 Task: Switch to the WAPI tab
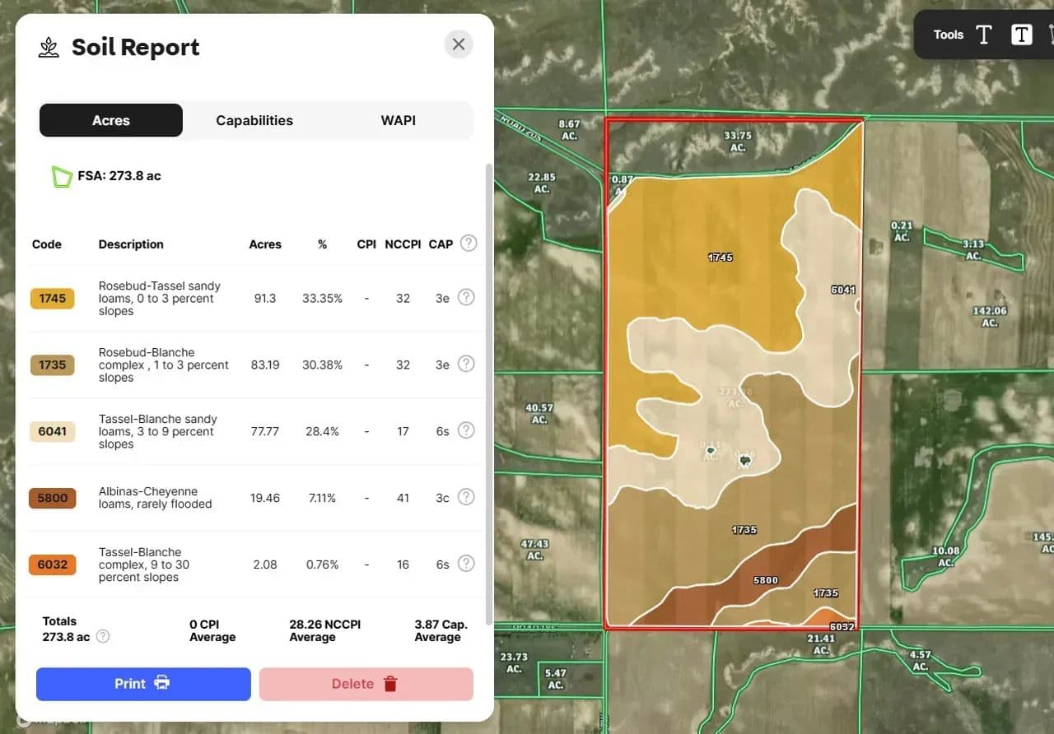(398, 120)
